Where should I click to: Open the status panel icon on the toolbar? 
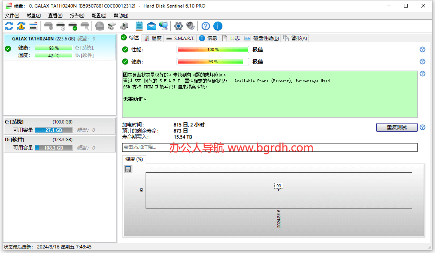click(33, 26)
